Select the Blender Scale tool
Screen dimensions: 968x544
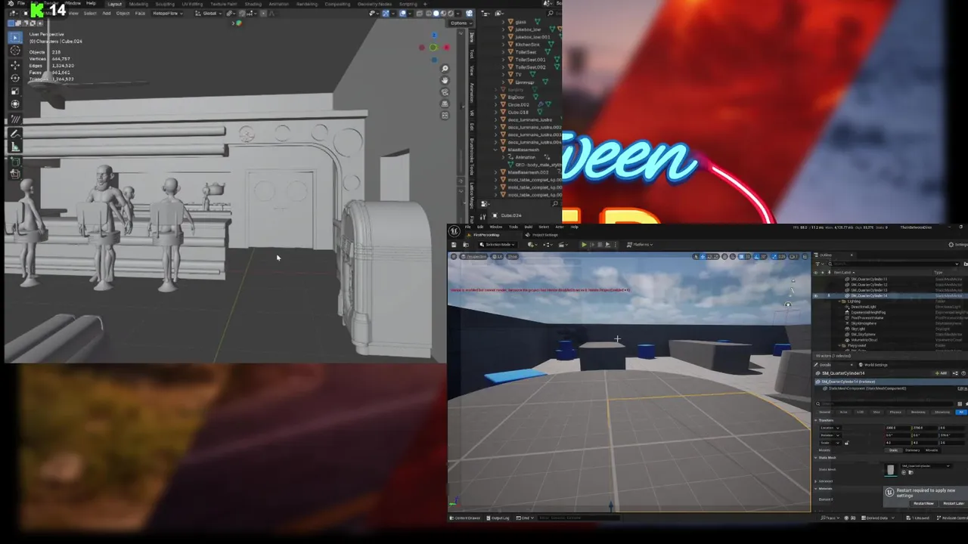pyautogui.click(x=15, y=91)
